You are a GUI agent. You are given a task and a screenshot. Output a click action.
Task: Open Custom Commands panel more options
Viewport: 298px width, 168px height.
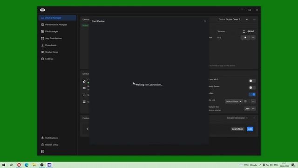(255, 118)
